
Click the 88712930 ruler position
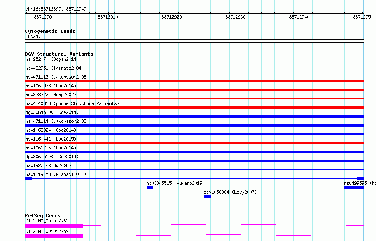pos(235,17)
